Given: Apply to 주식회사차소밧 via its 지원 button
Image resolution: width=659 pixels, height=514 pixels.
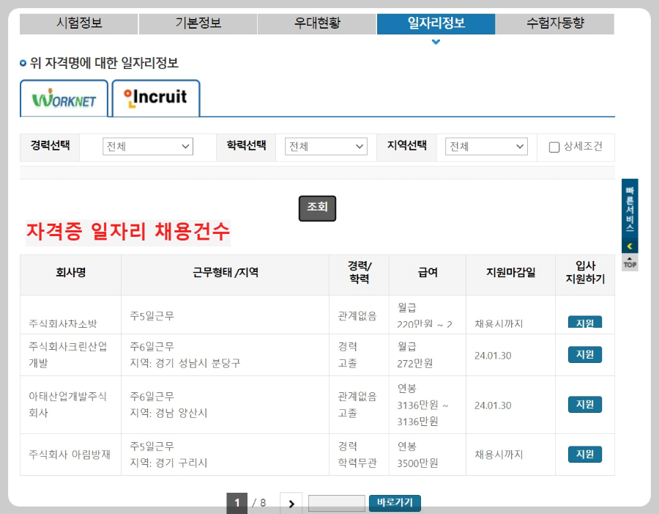Looking at the screenshot, I should [584, 320].
